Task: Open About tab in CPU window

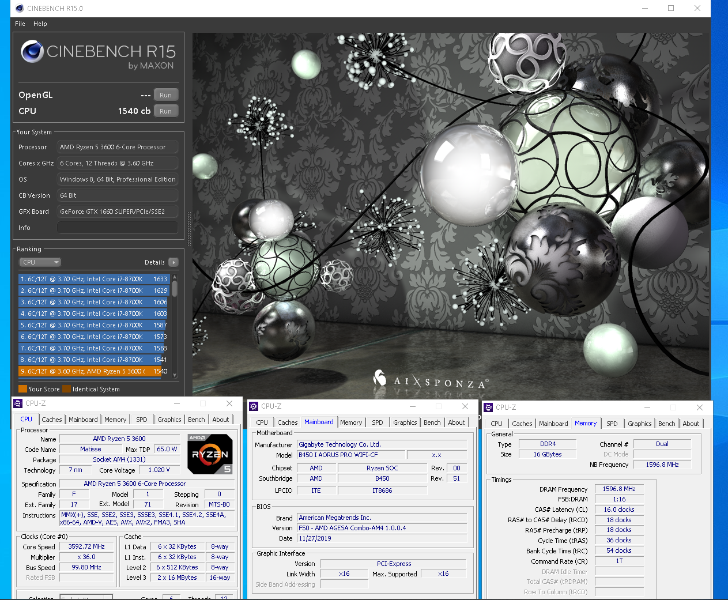Action: [221, 420]
